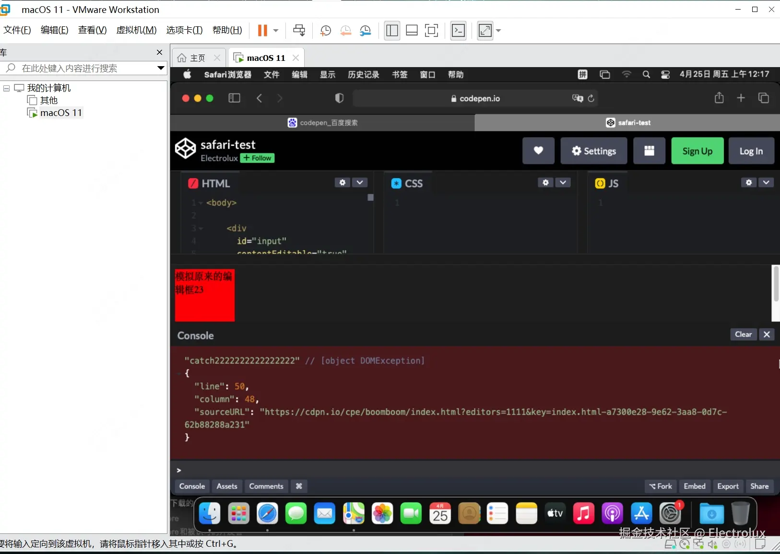Open a new Safari tab
This screenshot has height=554, width=780.
click(741, 98)
